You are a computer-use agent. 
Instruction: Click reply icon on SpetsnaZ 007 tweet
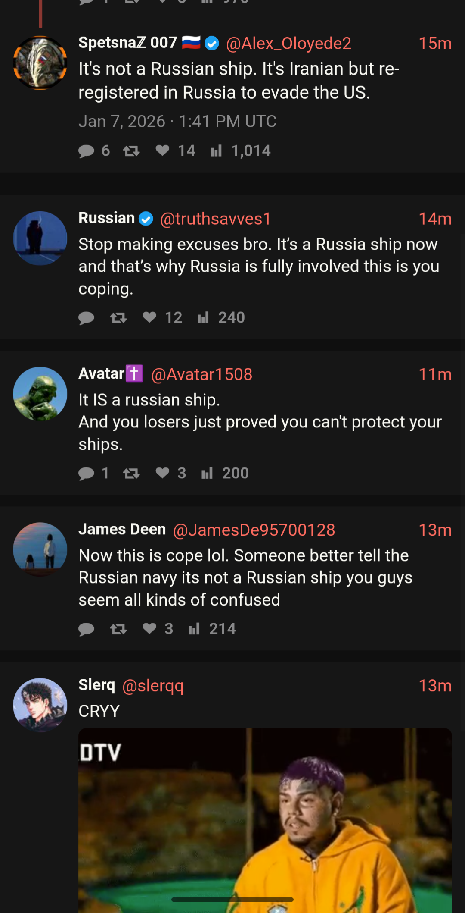87,151
